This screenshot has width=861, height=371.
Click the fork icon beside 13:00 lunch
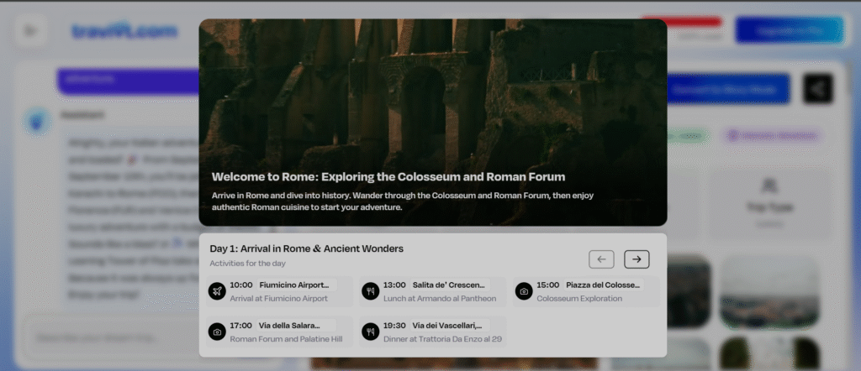point(370,291)
